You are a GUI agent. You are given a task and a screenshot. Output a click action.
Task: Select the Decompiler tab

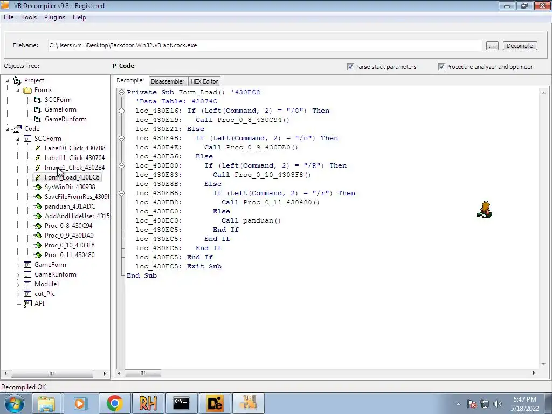pyautogui.click(x=130, y=81)
